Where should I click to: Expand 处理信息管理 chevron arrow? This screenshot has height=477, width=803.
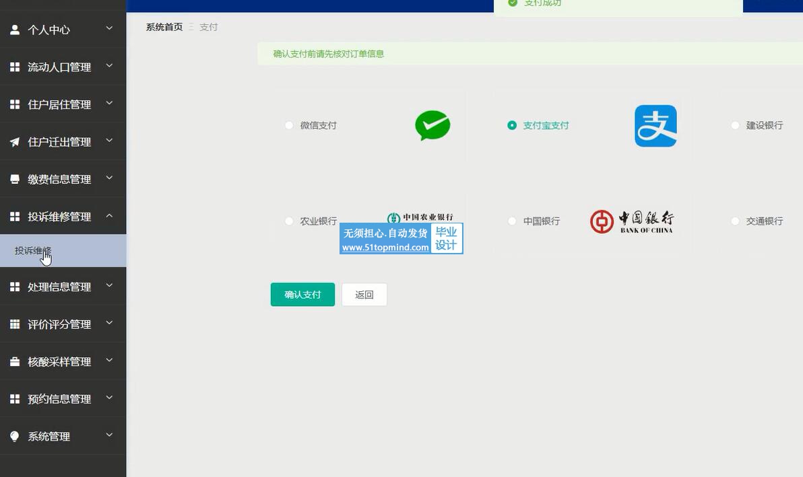[109, 285]
